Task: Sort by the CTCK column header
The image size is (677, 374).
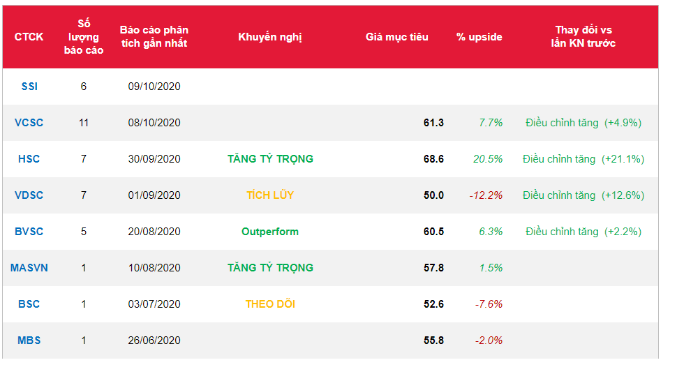Action: [29, 37]
